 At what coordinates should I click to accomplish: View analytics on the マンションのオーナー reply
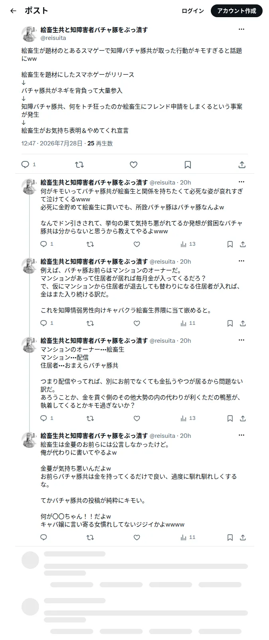pos(188,418)
